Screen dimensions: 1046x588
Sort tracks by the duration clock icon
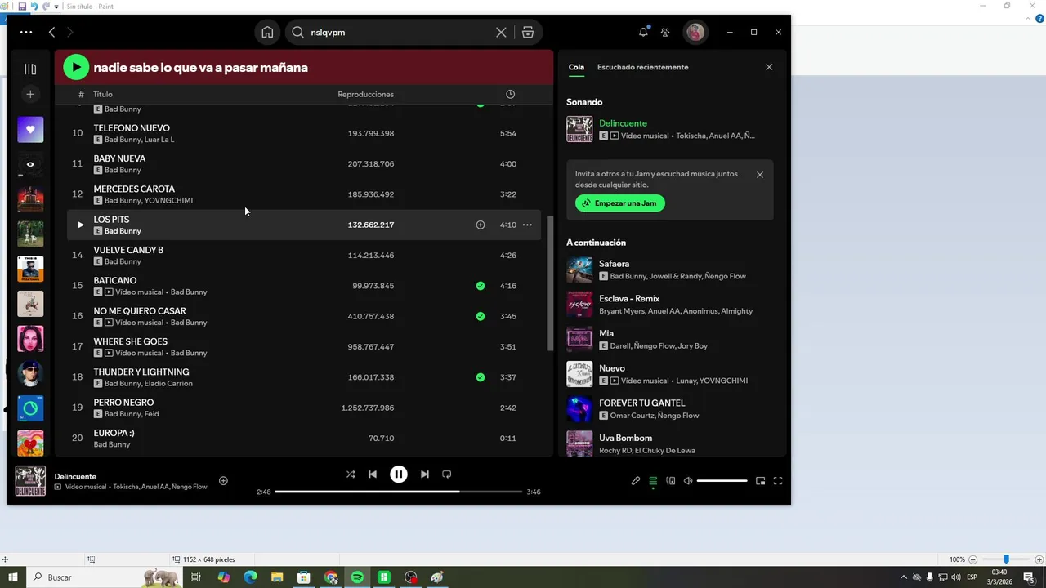(x=510, y=94)
